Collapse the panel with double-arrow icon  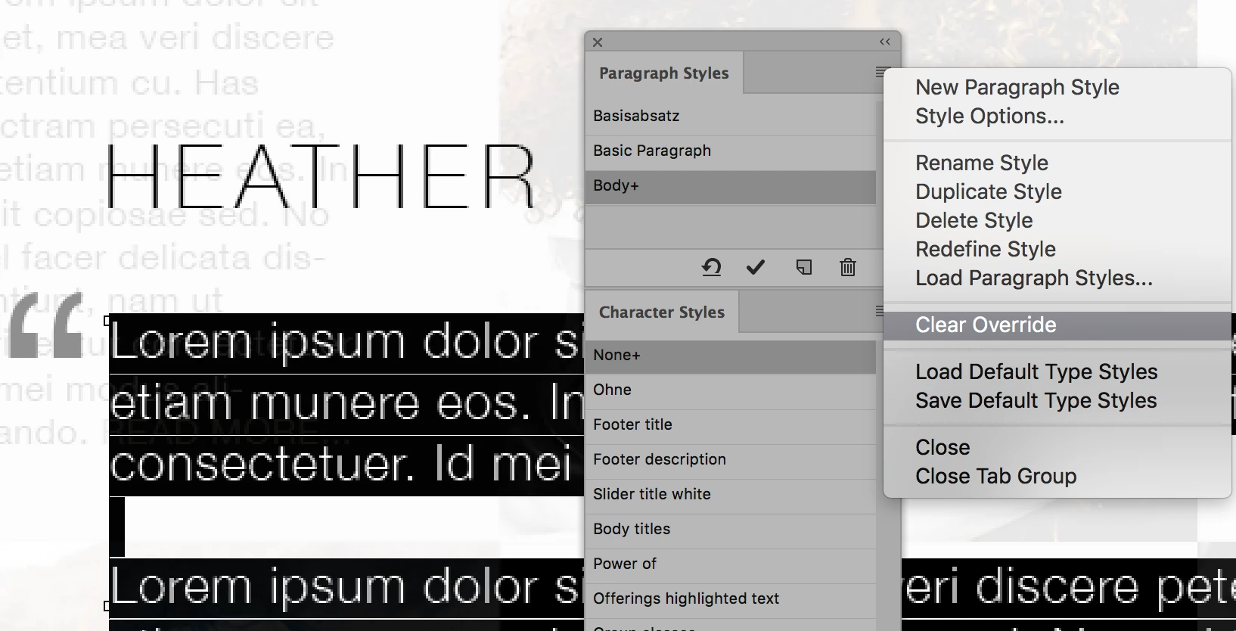885,42
